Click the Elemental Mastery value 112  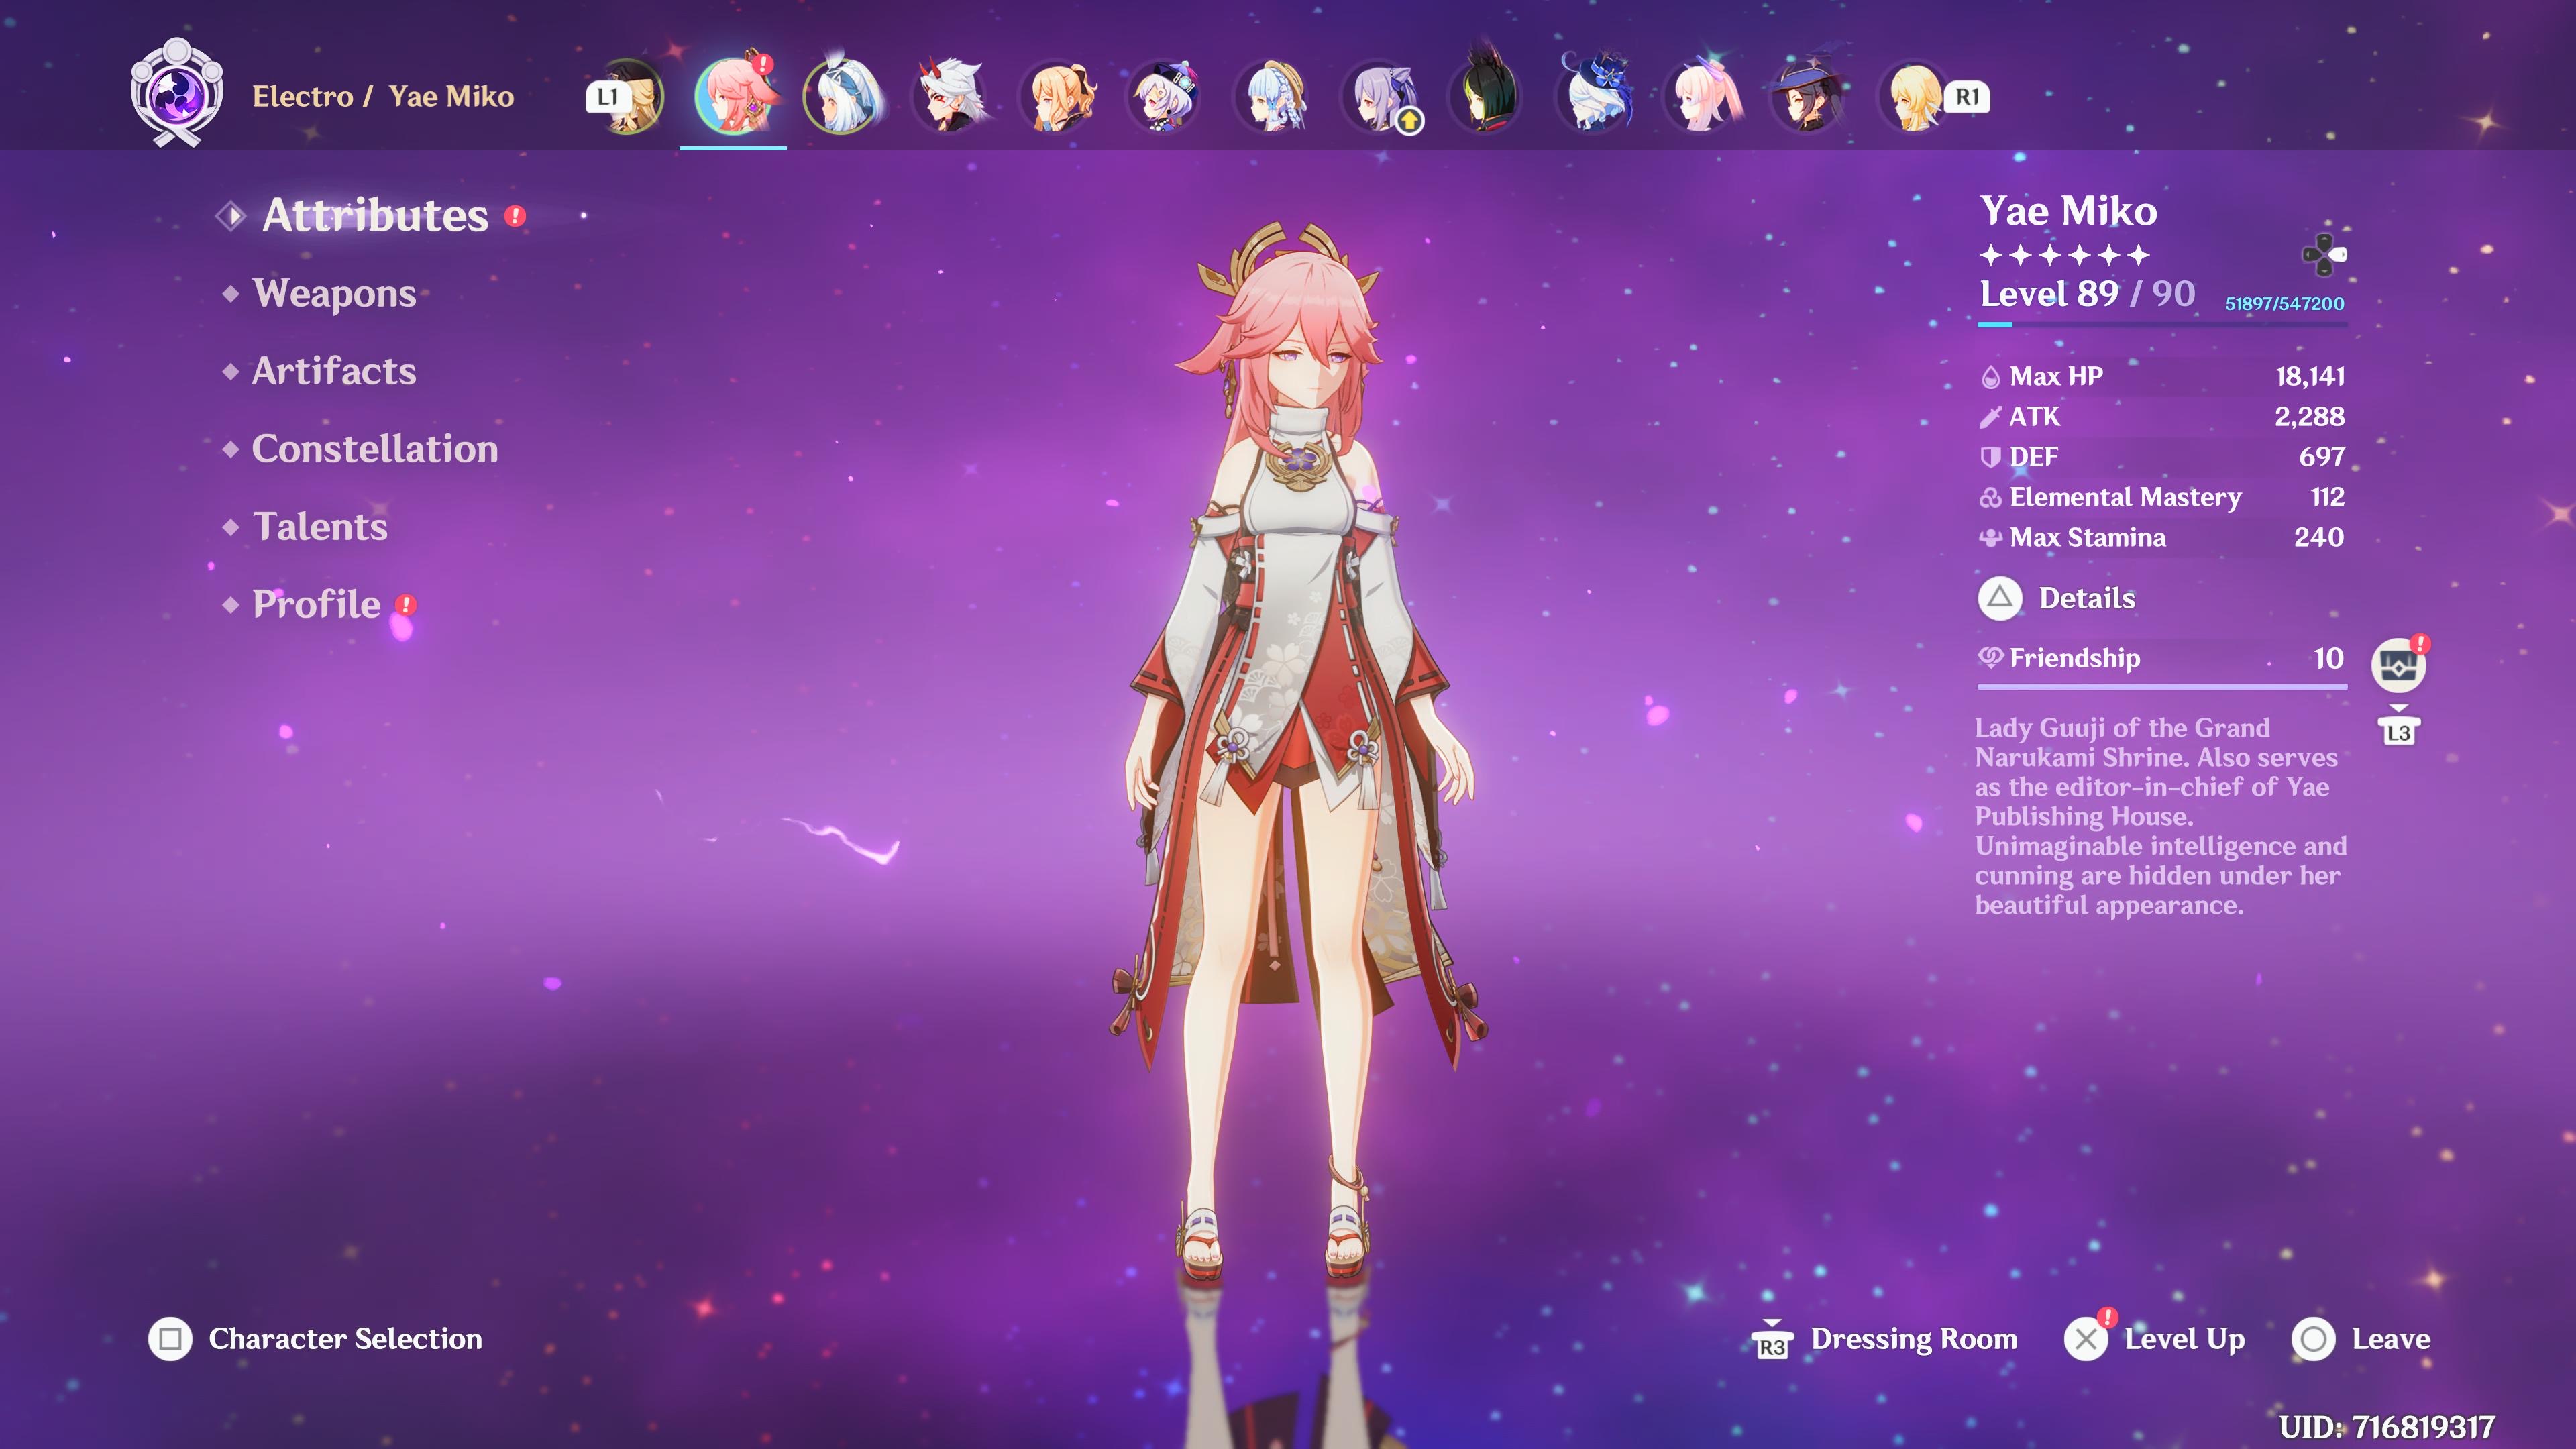click(x=2328, y=498)
